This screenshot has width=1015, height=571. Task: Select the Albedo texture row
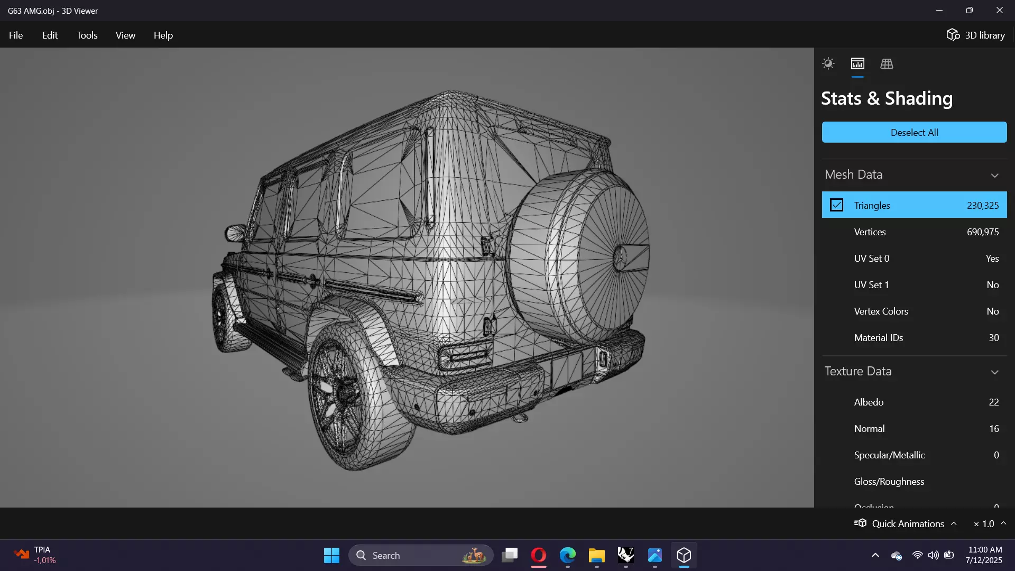(914, 402)
